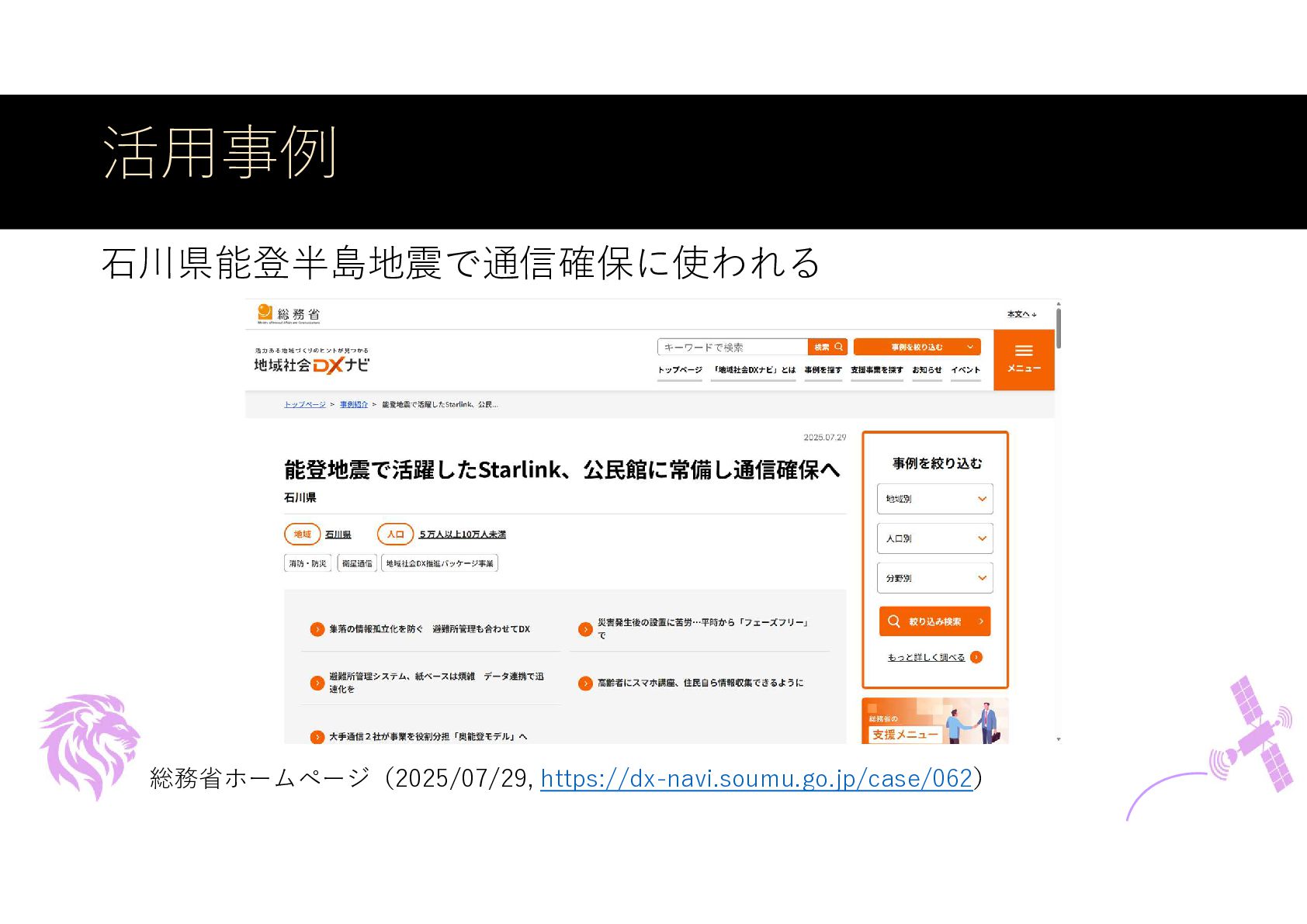The image size is (1307, 924).
Task: Open the orange メニュー hamburger button
Action: tap(1024, 359)
